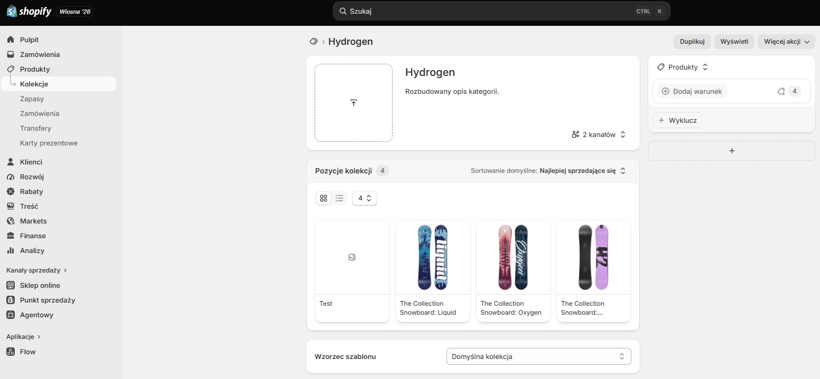The width and height of the screenshot is (820, 379).
Task: Click the Hydrogen breadcrumb title
Action: (x=350, y=42)
